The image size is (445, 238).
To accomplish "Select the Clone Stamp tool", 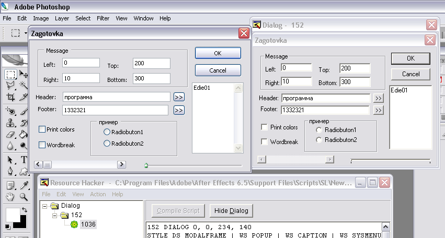I will (10, 123).
